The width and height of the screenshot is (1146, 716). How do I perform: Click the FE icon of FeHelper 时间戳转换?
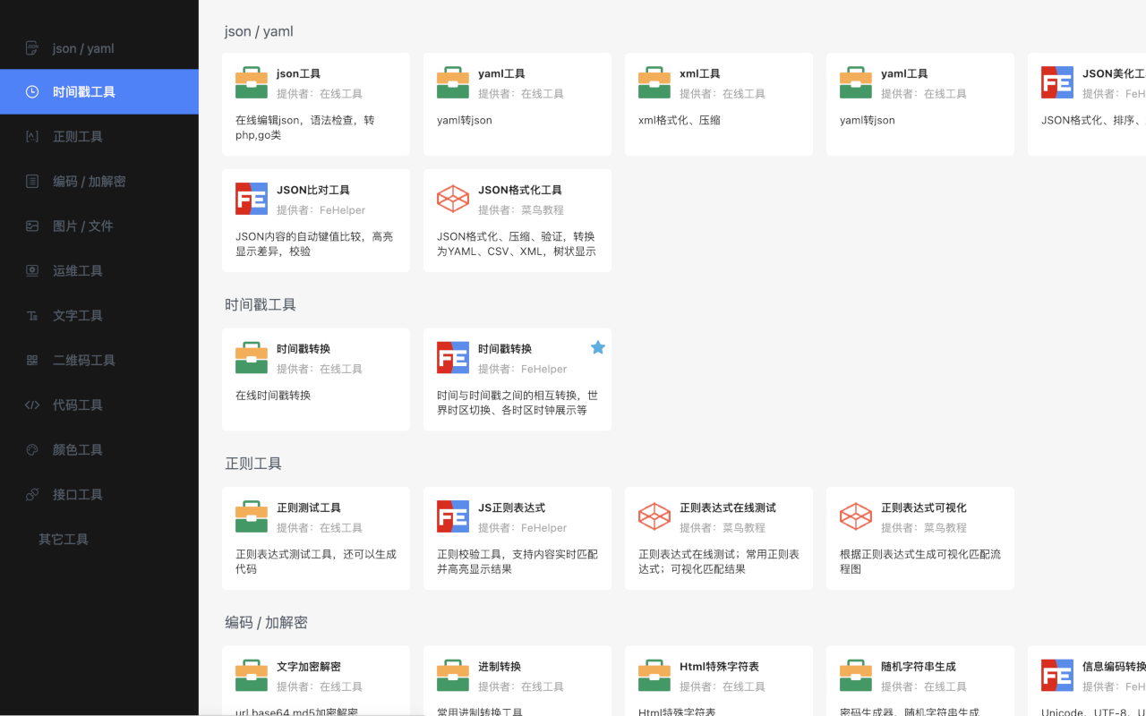(453, 357)
